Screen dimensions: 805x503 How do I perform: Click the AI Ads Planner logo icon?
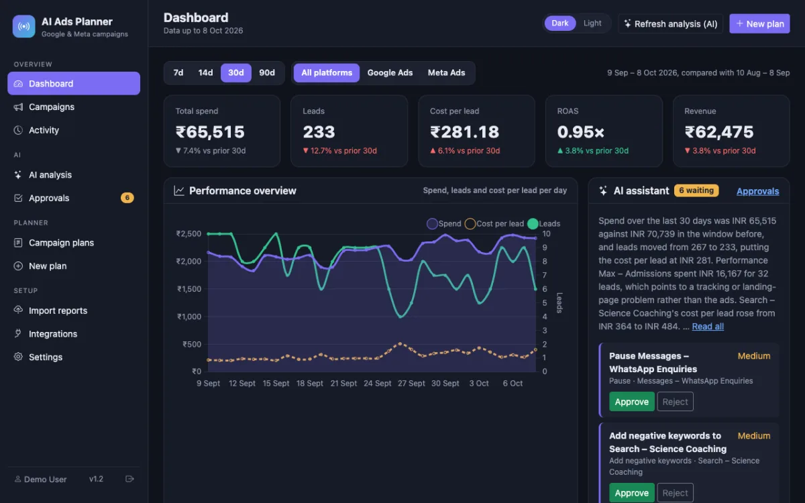point(24,27)
